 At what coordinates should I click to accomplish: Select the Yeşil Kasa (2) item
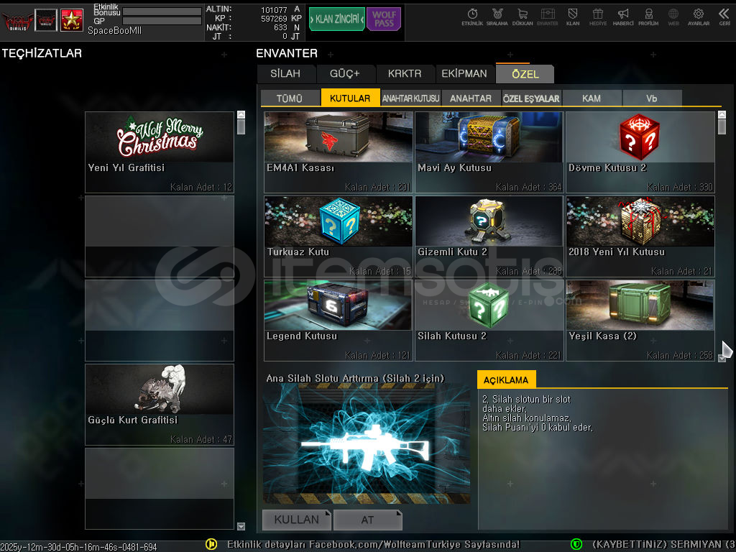[640, 321]
